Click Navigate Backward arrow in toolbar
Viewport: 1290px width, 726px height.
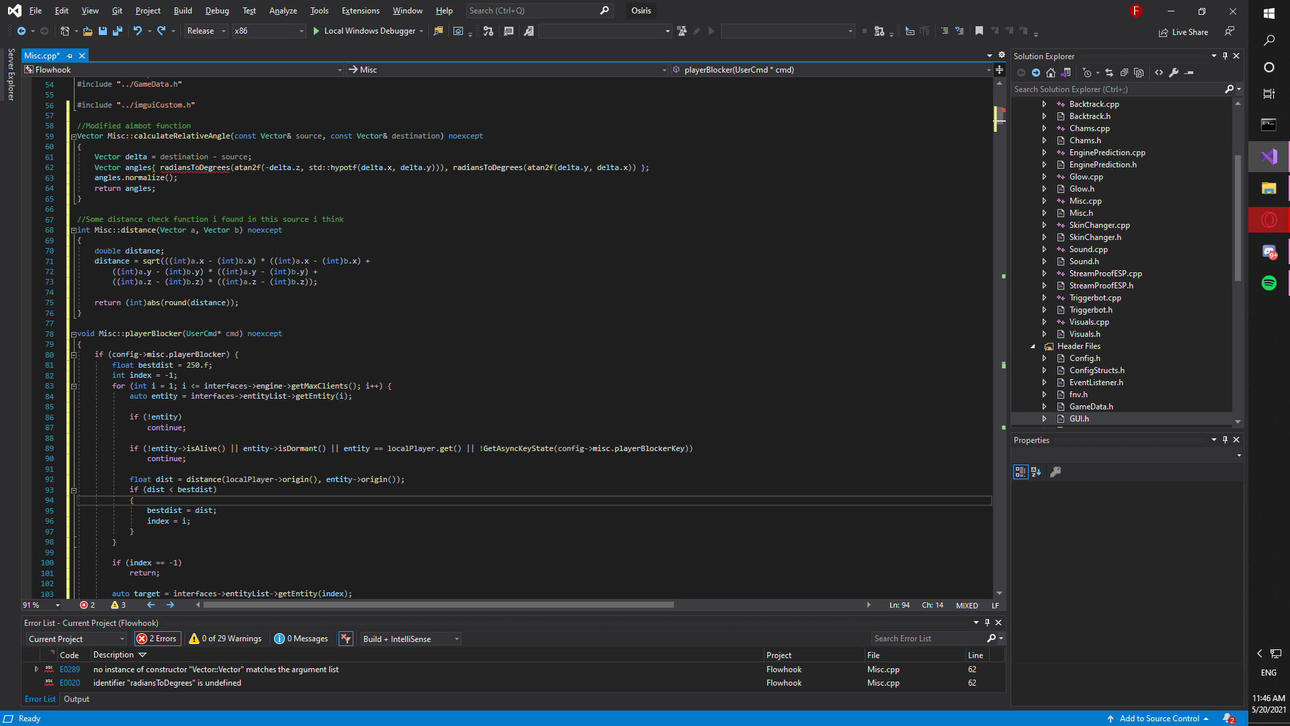point(21,31)
